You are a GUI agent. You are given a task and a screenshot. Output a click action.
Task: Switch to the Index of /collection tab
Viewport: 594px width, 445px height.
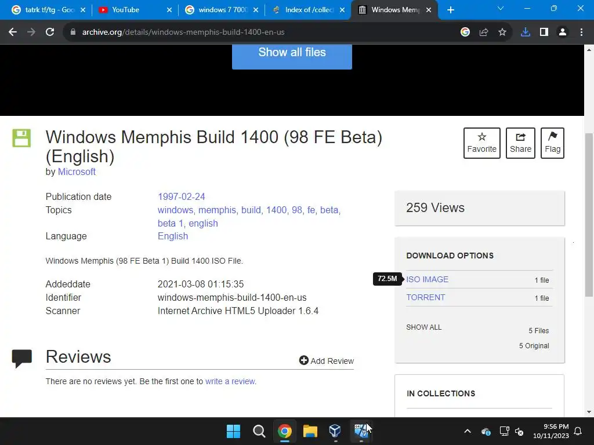308,10
